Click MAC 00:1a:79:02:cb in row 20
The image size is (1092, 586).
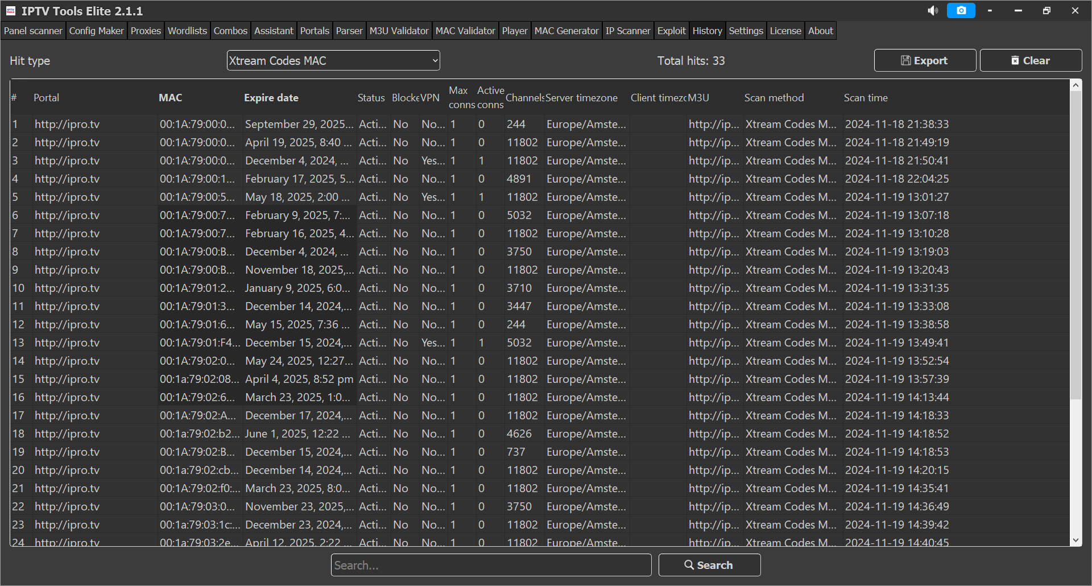(x=200, y=470)
